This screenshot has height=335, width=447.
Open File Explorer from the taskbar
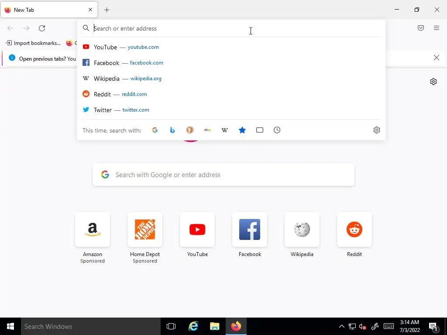pyautogui.click(x=214, y=326)
